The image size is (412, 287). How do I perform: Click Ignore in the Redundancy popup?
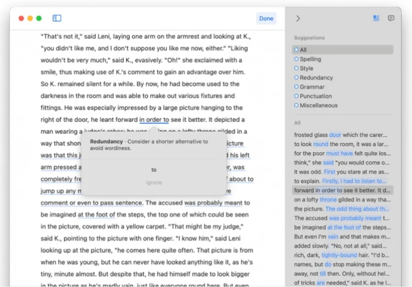(153, 182)
